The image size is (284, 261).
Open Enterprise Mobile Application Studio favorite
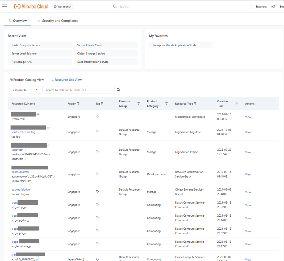click(x=181, y=45)
